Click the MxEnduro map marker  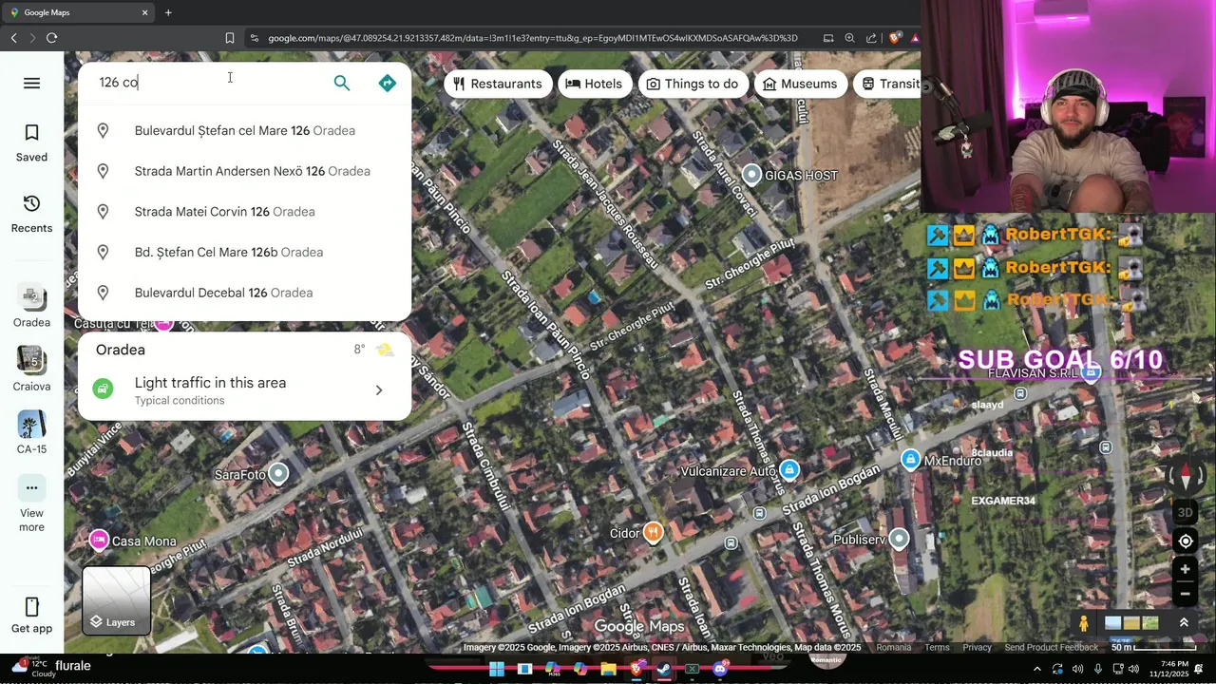click(x=911, y=460)
